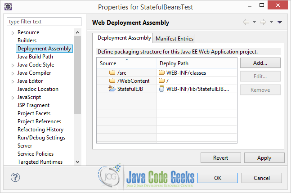Click the root deploy path folder icon
Viewport: 291px width, 193px height.
161,81
